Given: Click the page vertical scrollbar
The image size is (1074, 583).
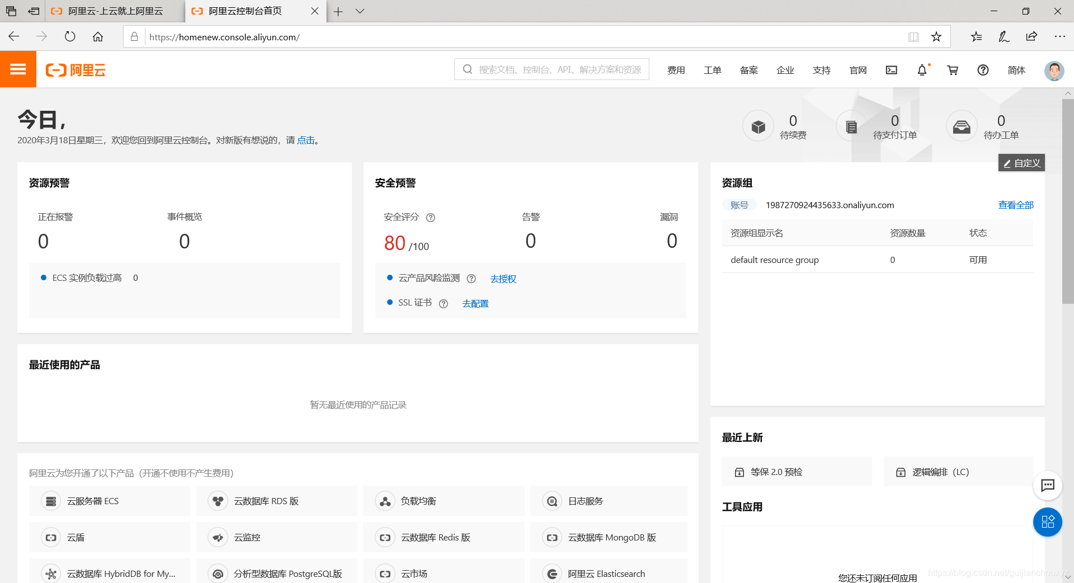Looking at the screenshot, I should click(1068, 201).
